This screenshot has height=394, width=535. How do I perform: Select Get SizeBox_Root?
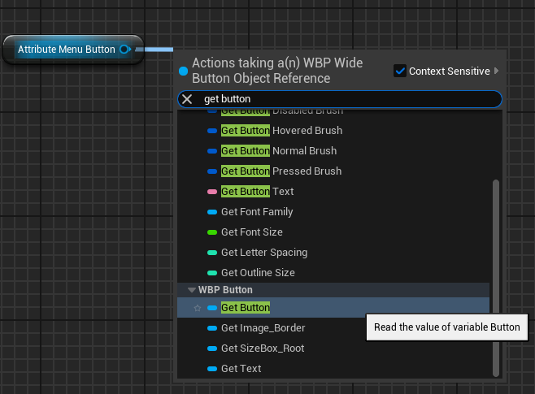tap(333, 349)
